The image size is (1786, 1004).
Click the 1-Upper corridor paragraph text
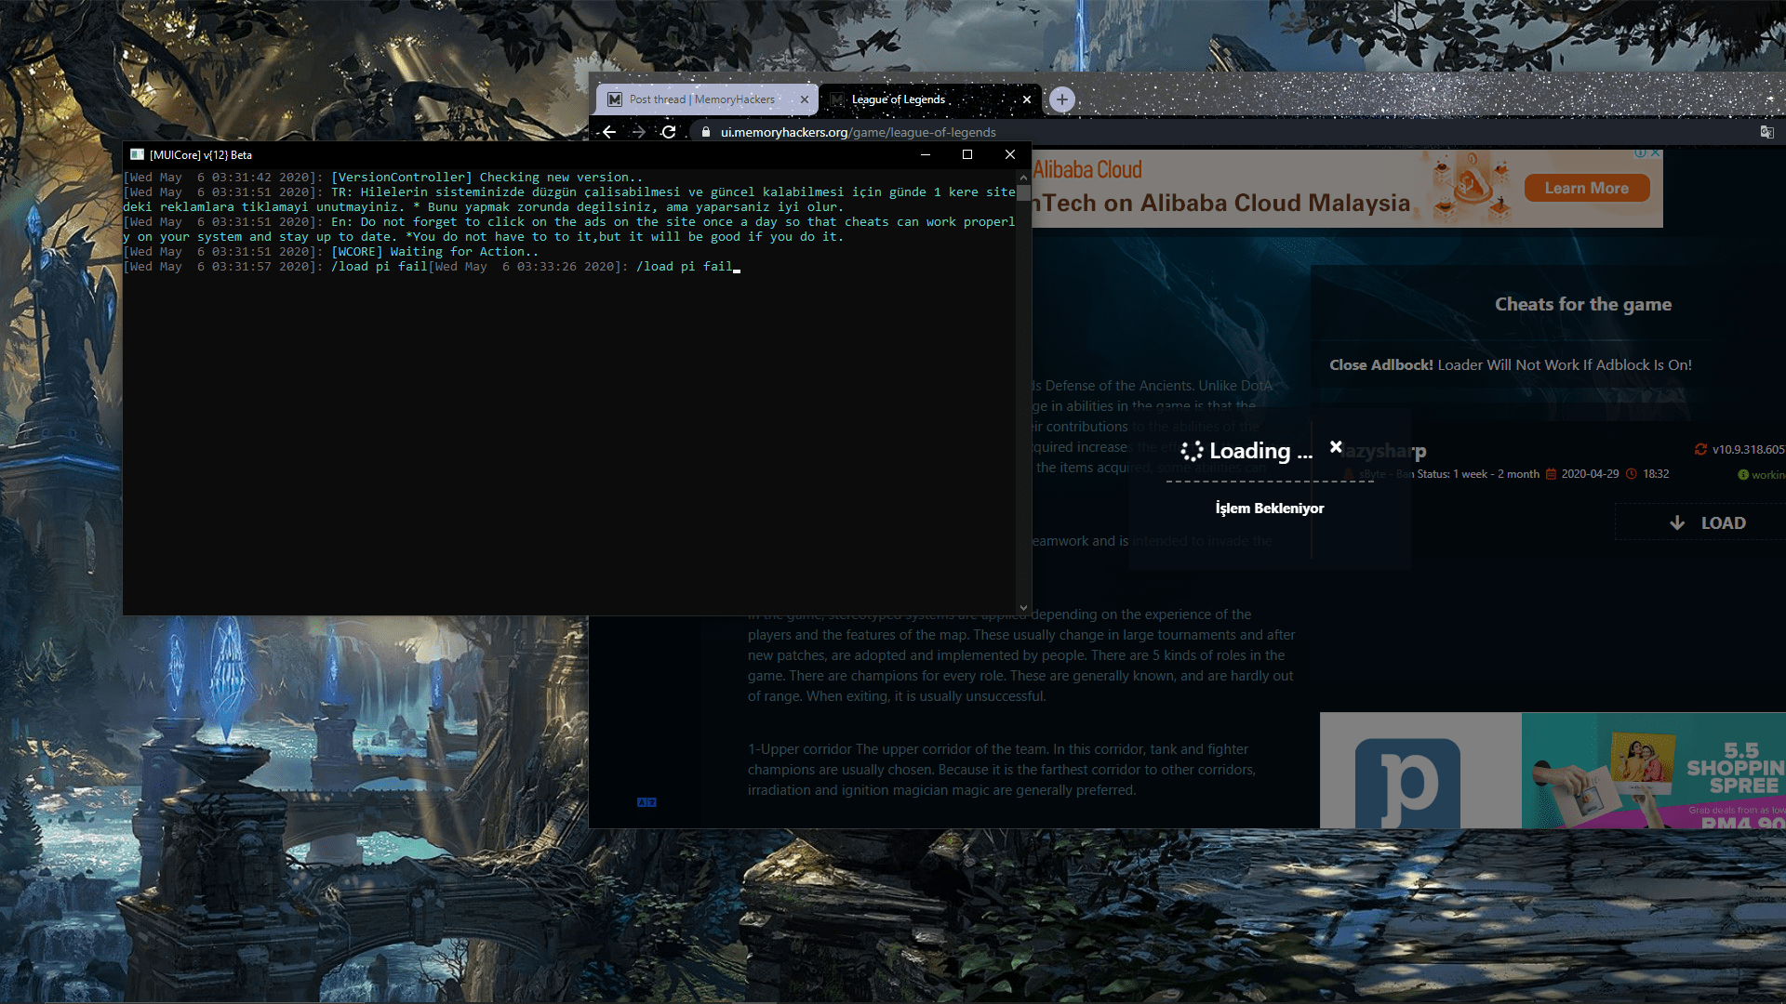(x=1002, y=770)
